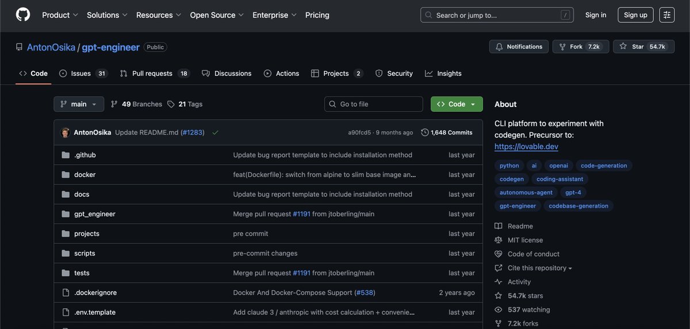Select the openai topic tag

pos(558,166)
